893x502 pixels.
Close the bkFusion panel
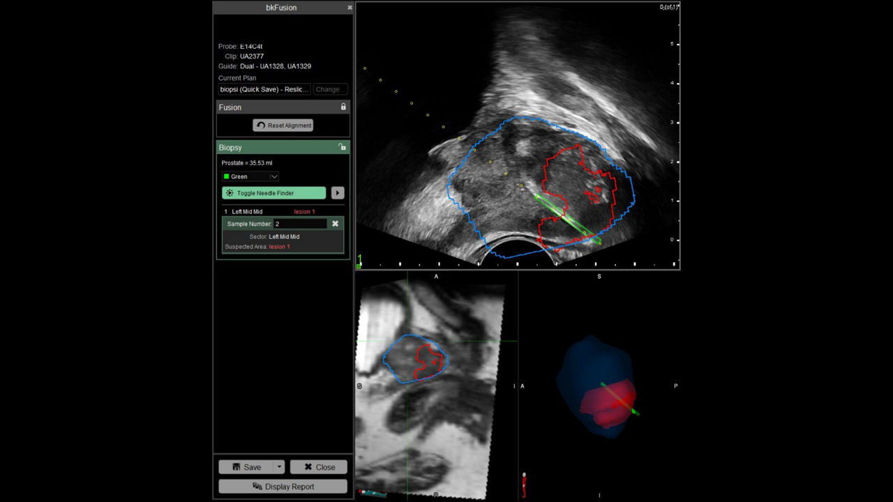350,8
